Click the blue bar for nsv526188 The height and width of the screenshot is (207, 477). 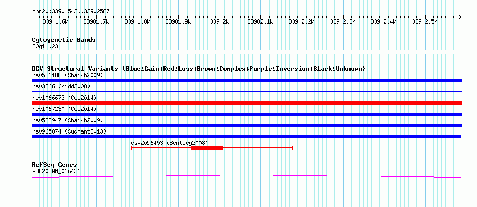247,80
